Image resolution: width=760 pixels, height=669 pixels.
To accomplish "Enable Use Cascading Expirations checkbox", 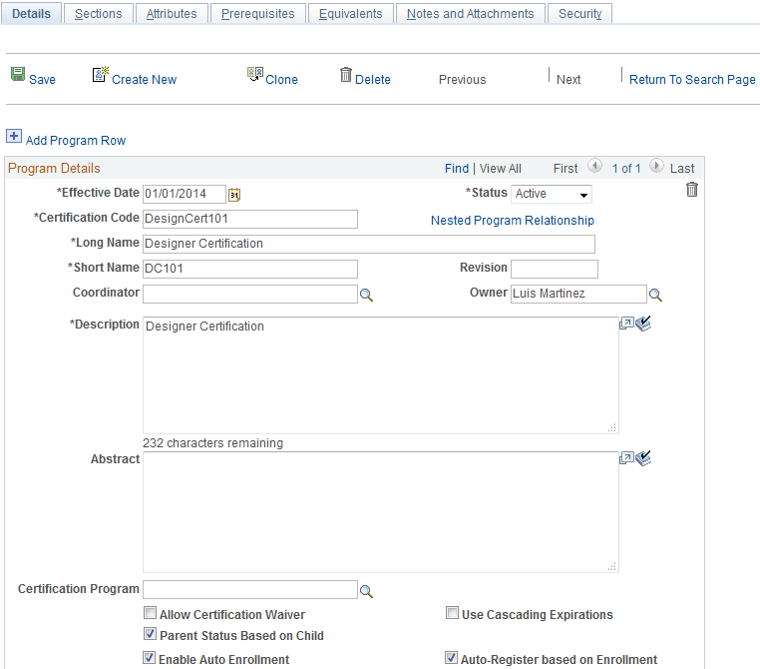I will [452, 613].
